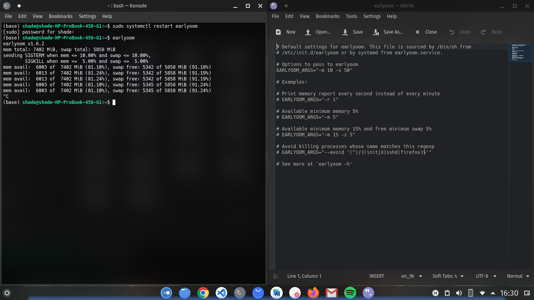Viewport: 534px width, 300px height.
Task: Pause media playback in the system tray
Action: (x=435, y=292)
